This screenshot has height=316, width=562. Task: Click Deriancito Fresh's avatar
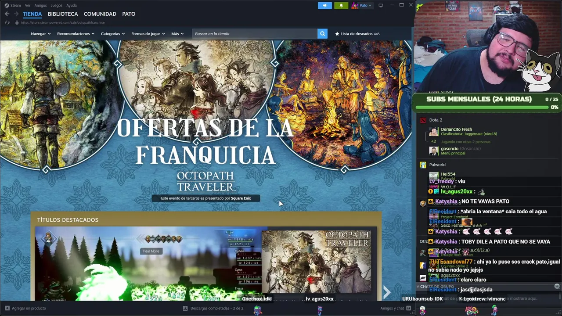pos(434,132)
